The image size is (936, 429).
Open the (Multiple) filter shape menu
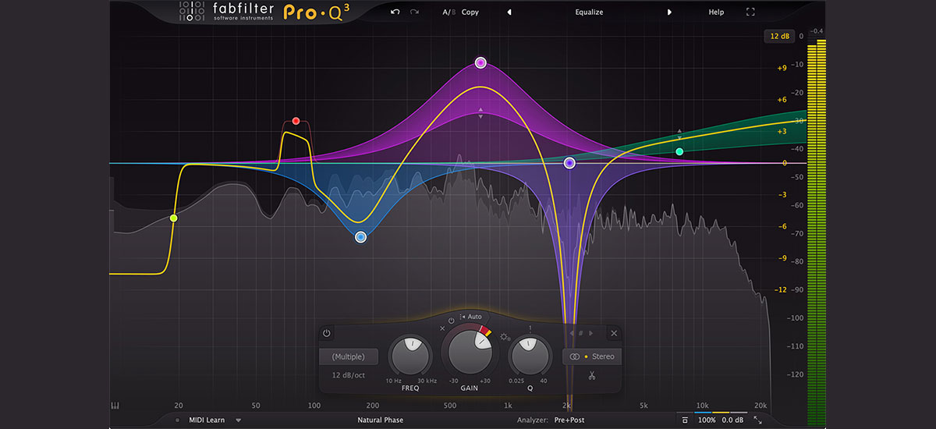348,356
